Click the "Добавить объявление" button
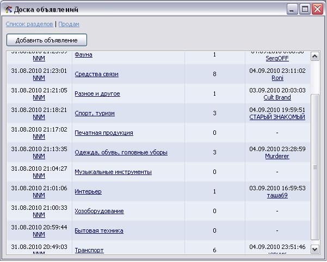The width and height of the screenshot is (327, 262). pyautogui.click(x=47, y=40)
